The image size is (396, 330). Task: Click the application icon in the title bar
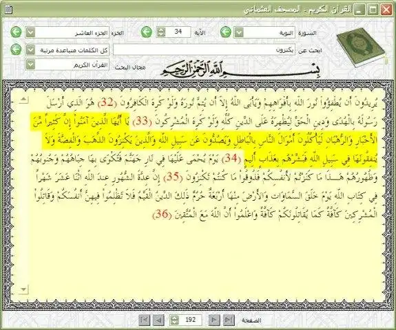click(8, 10)
